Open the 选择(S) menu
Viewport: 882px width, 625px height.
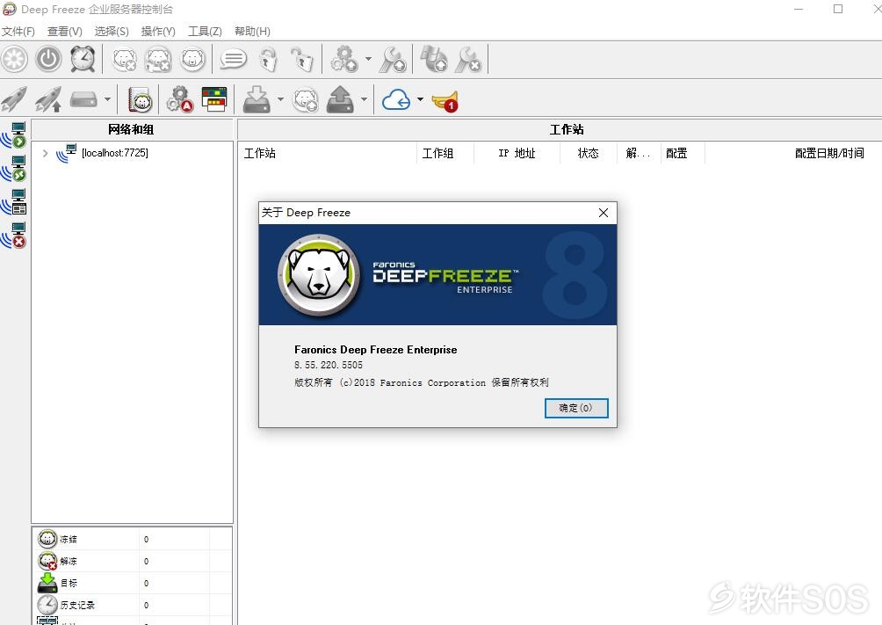tap(112, 32)
